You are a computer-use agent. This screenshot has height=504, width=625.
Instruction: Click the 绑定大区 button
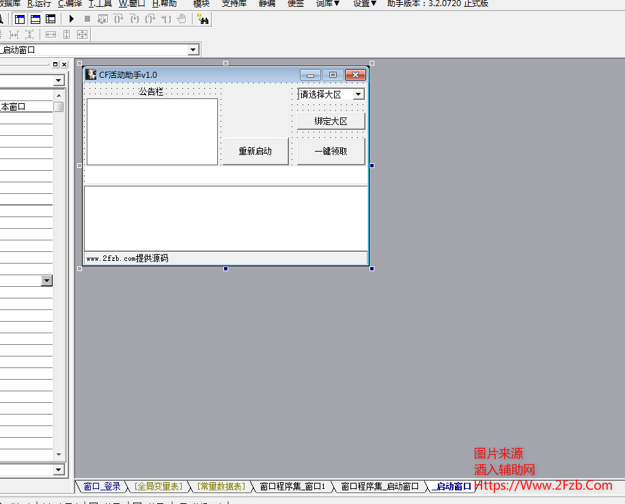pyautogui.click(x=331, y=121)
